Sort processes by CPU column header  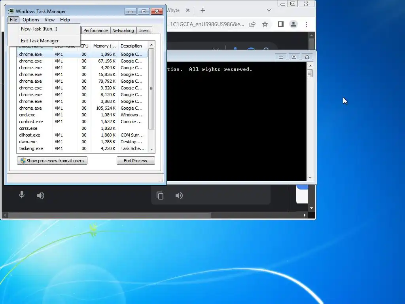[84, 46]
